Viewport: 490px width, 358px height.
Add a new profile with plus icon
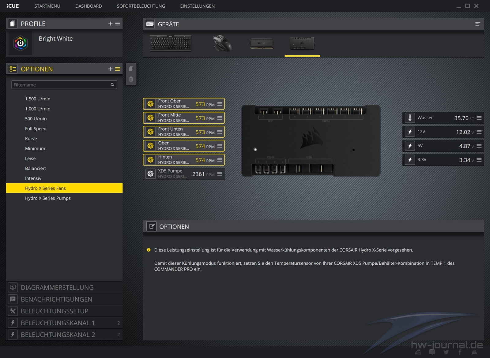(110, 24)
